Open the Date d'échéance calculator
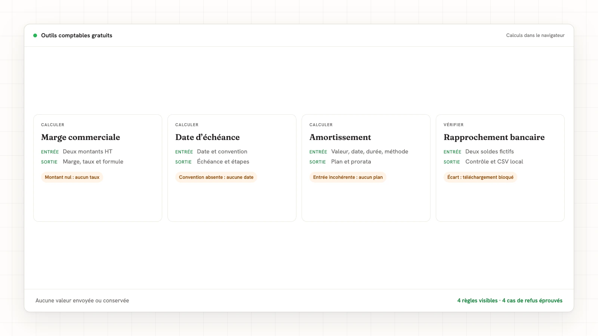This screenshot has width=598, height=336. 232,168
